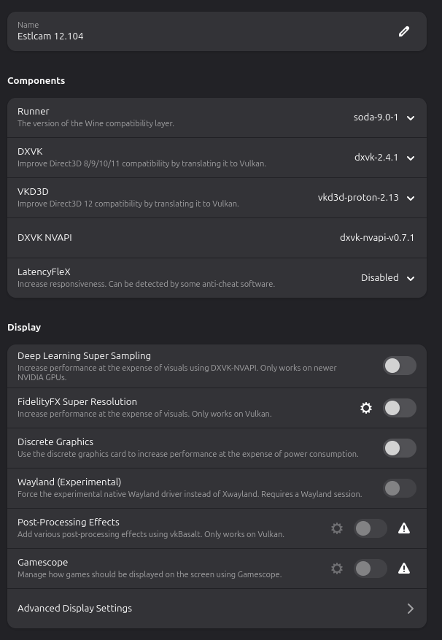The height and width of the screenshot is (640, 442).
Task: Click the Advanced Display Settings arrow
Action: pyautogui.click(x=410, y=609)
